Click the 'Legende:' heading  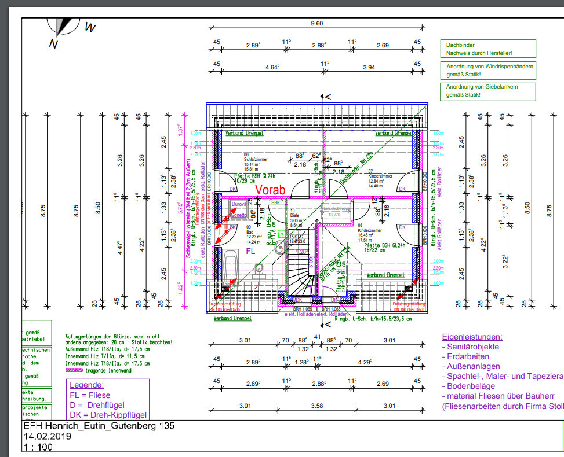(86, 385)
